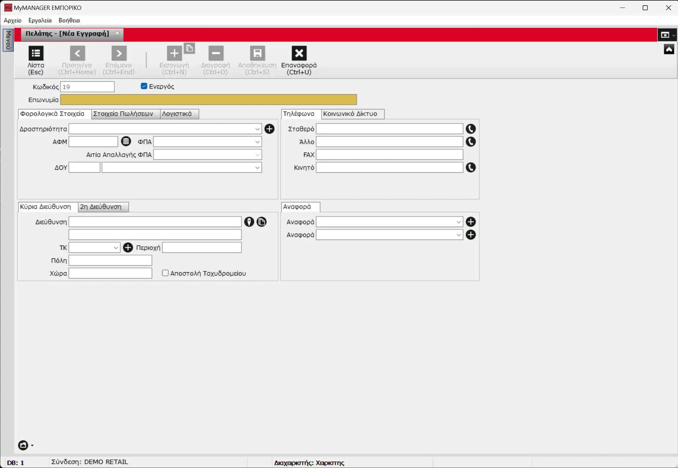Click the map pin icon beside Διεύθυνση
This screenshot has width=678, height=468.
tap(249, 222)
